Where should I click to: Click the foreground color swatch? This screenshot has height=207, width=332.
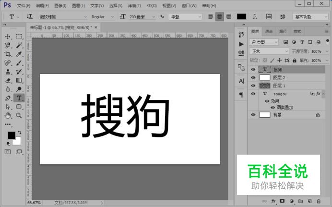(11, 135)
